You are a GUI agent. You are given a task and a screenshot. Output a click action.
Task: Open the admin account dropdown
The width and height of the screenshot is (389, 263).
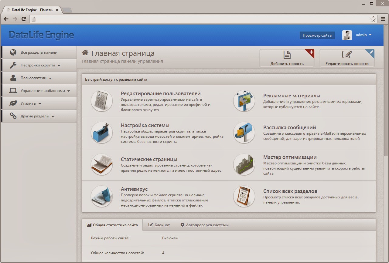click(x=363, y=35)
